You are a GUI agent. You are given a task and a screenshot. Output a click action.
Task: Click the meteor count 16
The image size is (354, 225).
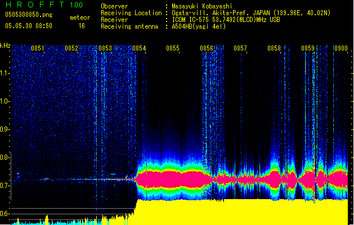tap(82, 26)
